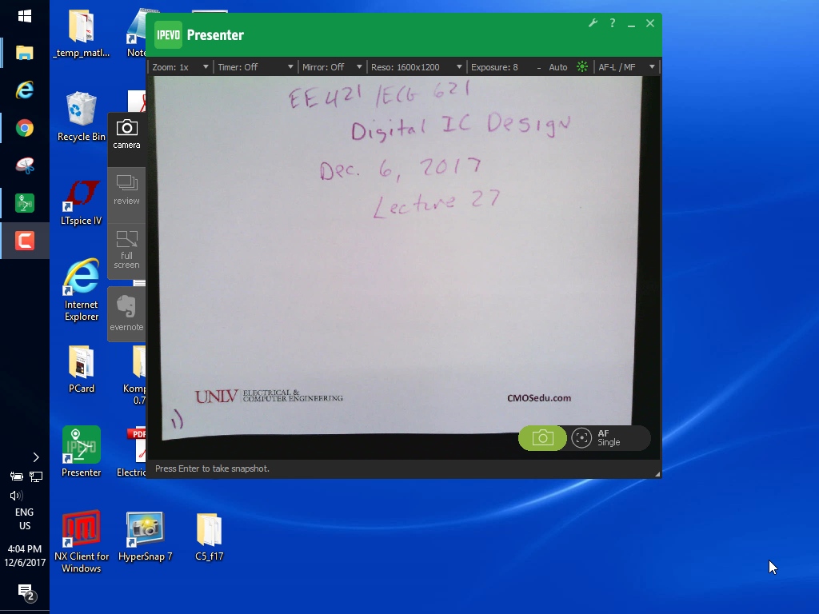Select the HyperSnap 7 shortcut
Image resolution: width=819 pixels, height=614 pixels.
click(146, 536)
